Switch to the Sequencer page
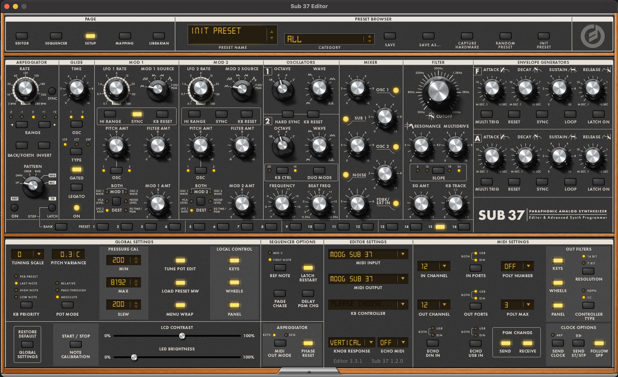Screen dimensions: 618x377 click(x=56, y=36)
